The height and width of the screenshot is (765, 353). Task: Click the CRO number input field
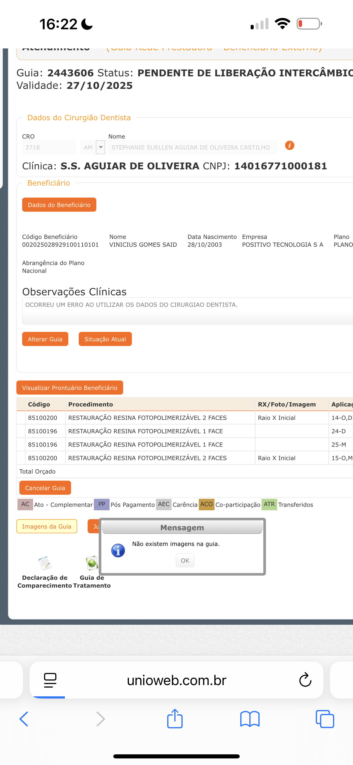[48, 147]
